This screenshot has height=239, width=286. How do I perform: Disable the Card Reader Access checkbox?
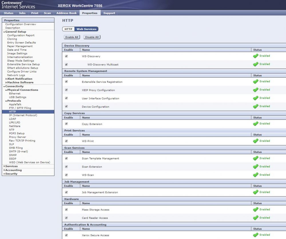[x=66, y=218]
